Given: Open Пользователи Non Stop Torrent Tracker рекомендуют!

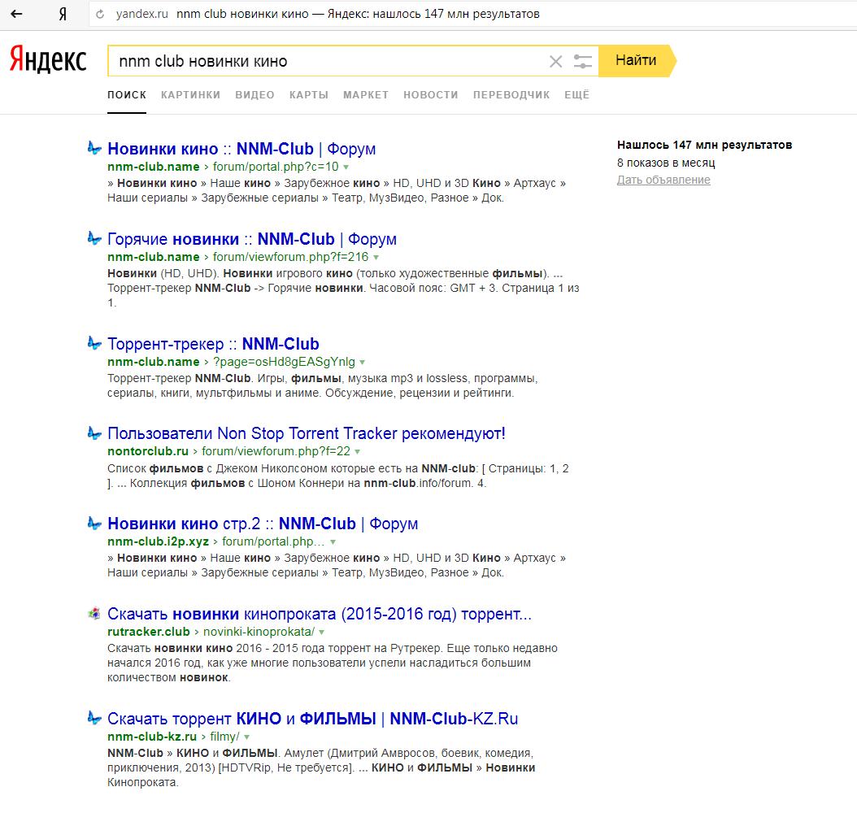Looking at the screenshot, I should [x=306, y=433].
